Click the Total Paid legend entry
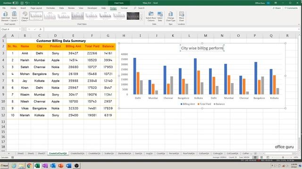Viewport: 302px width, 169px height. coord(204,104)
